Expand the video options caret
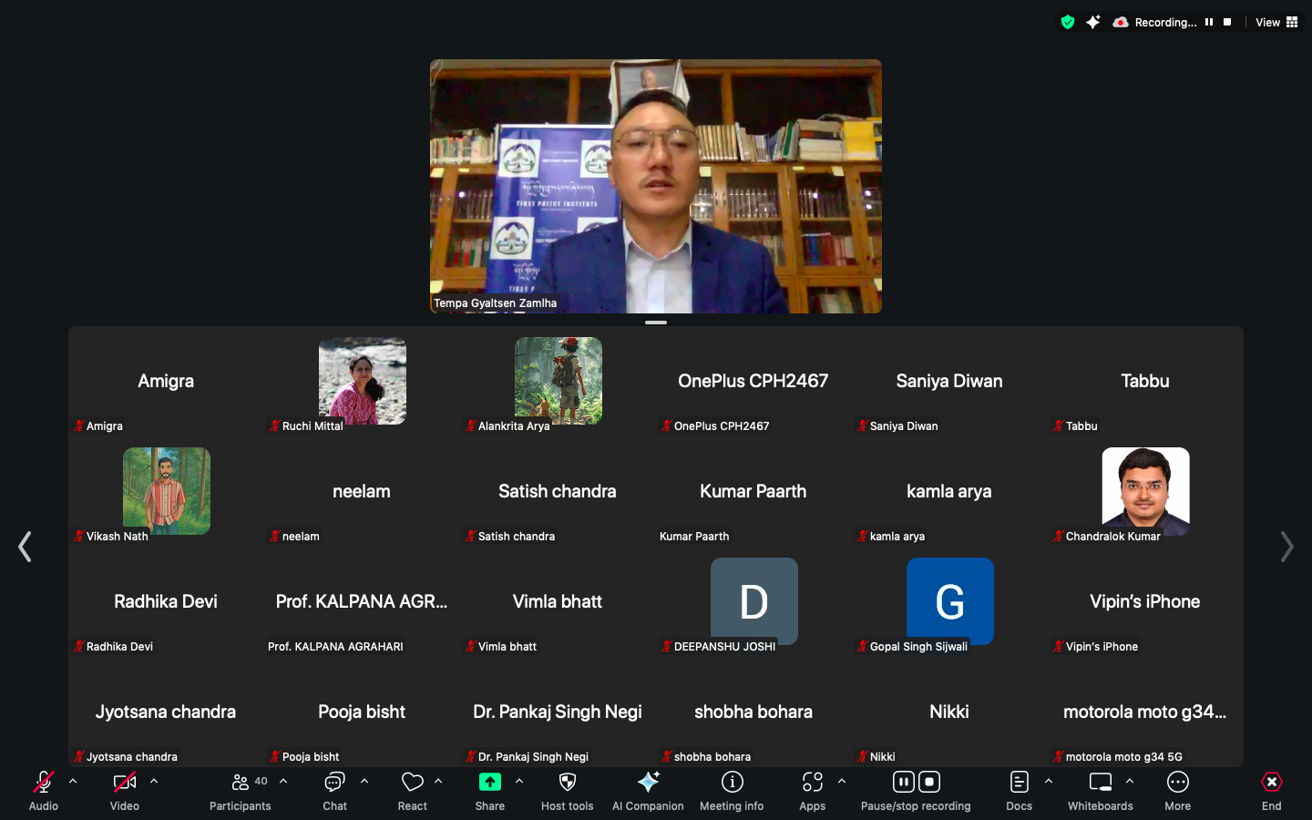This screenshot has height=820, width=1312. click(x=154, y=781)
